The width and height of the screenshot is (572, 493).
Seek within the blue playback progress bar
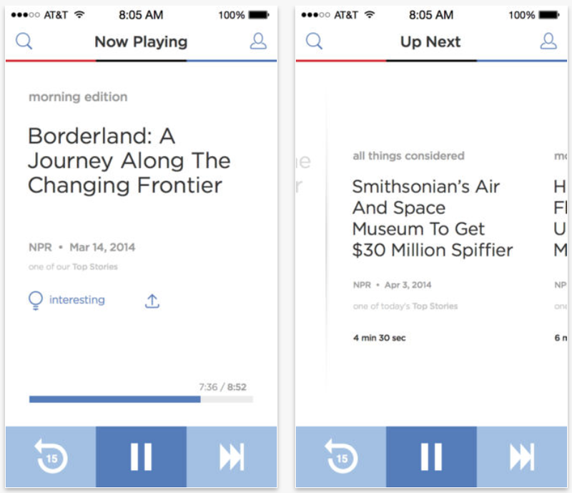(x=141, y=399)
